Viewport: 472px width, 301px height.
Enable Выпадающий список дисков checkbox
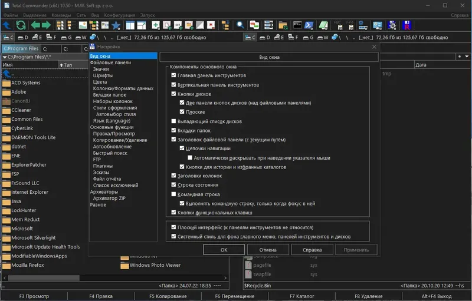click(173, 121)
